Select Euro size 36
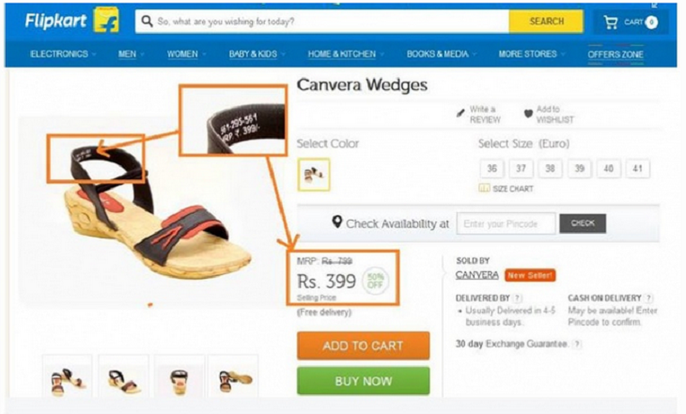Image resolution: width=686 pixels, height=414 pixels. click(491, 169)
